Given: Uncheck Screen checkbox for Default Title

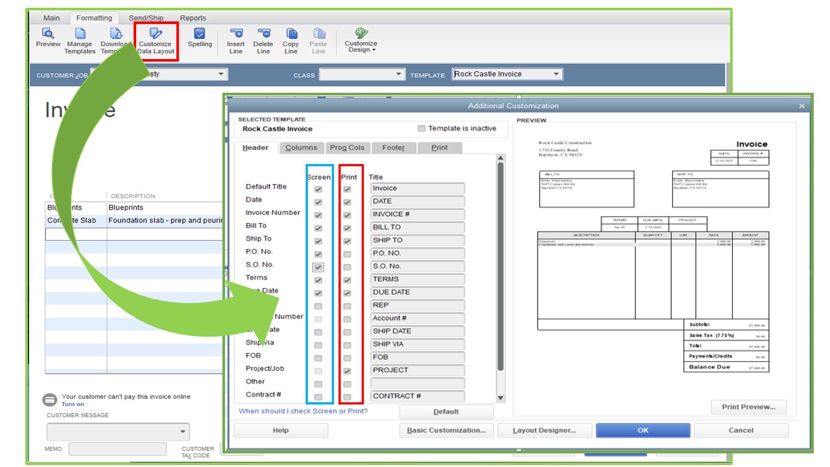Looking at the screenshot, I should (x=318, y=189).
